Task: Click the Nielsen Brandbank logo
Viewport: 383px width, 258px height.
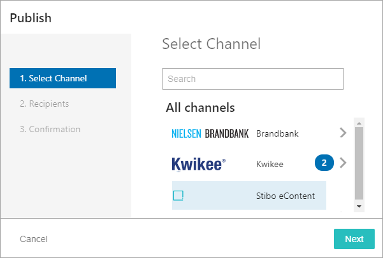Action: (x=210, y=134)
